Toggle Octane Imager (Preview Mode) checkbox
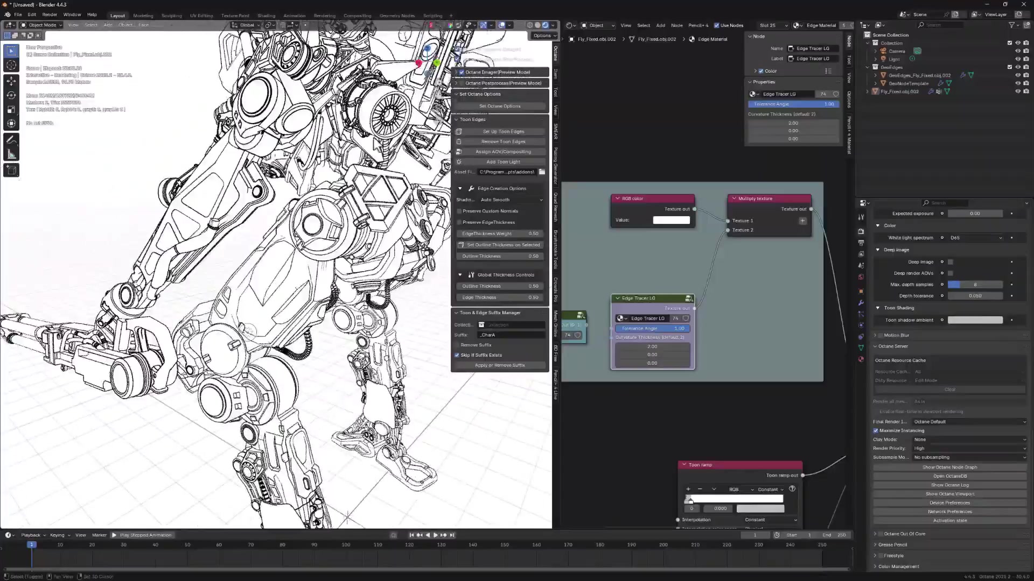 coord(462,72)
